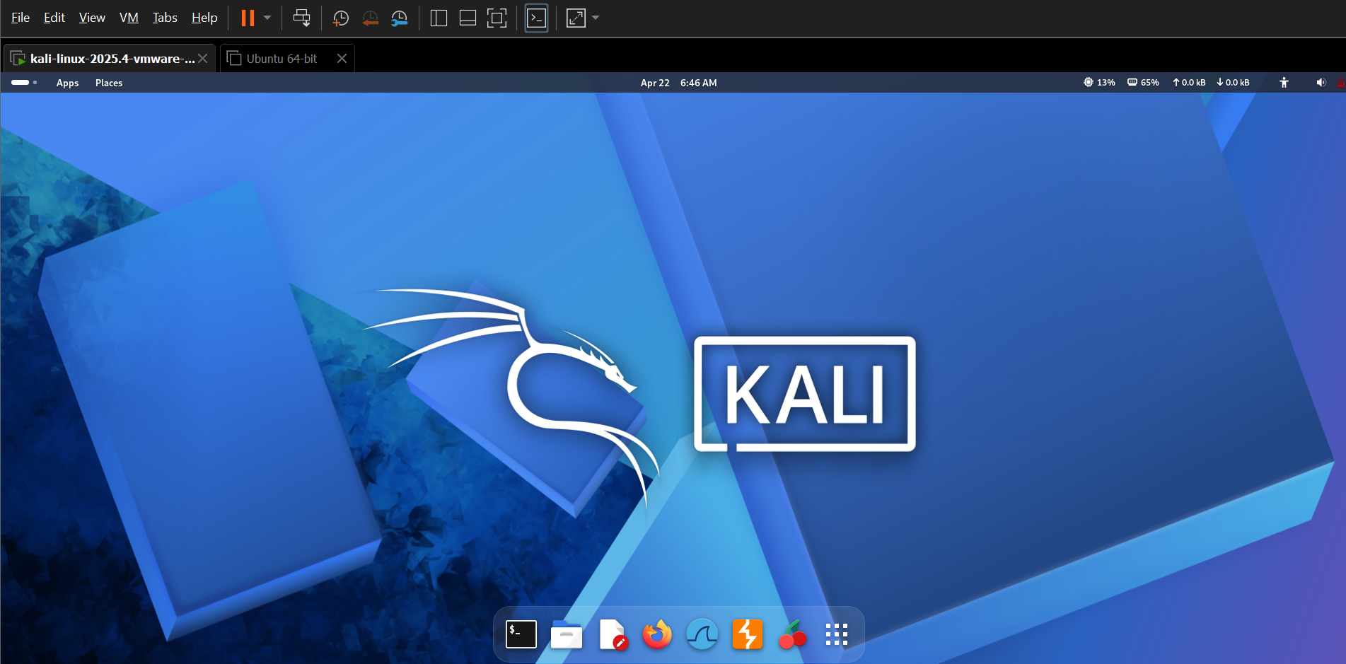
Task: Open the Tabs menu
Action: click(x=165, y=18)
